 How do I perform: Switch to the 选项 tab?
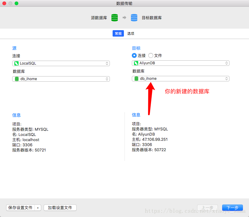131,34
